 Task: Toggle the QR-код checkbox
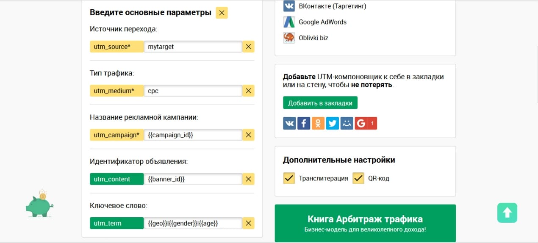coord(358,178)
